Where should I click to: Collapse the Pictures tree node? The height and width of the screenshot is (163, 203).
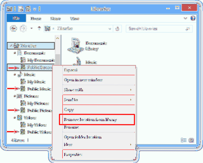click(x=15, y=96)
